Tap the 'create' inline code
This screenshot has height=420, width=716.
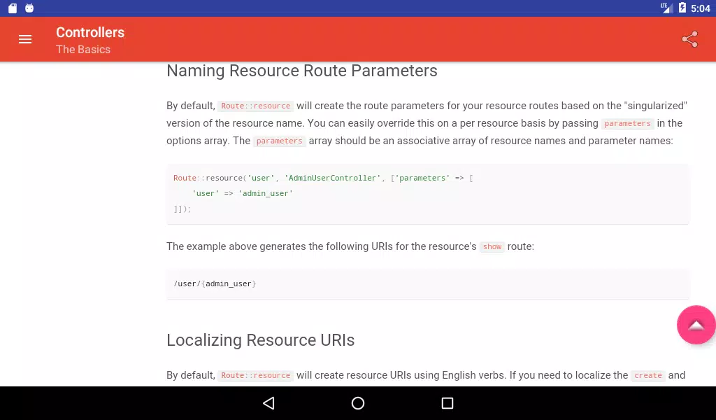pyautogui.click(x=648, y=375)
